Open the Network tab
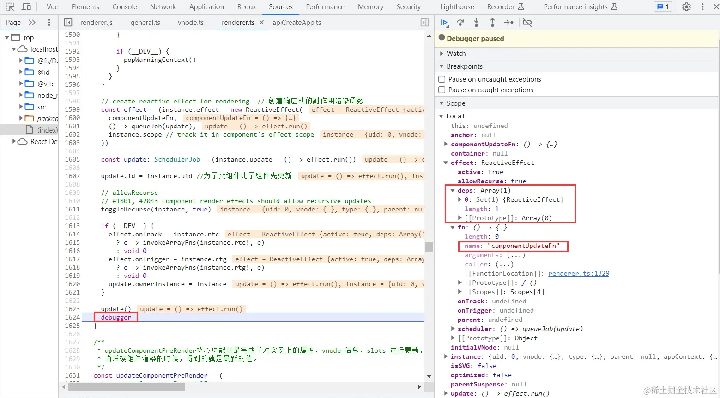Image resolution: width=720 pixels, height=398 pixels. pos(163,7)
